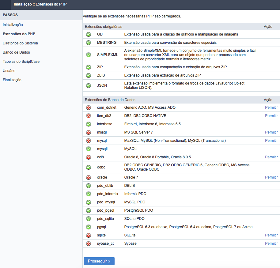Click the 'Oracle 7' description text

pyautogui.click(x=131, y=177)
